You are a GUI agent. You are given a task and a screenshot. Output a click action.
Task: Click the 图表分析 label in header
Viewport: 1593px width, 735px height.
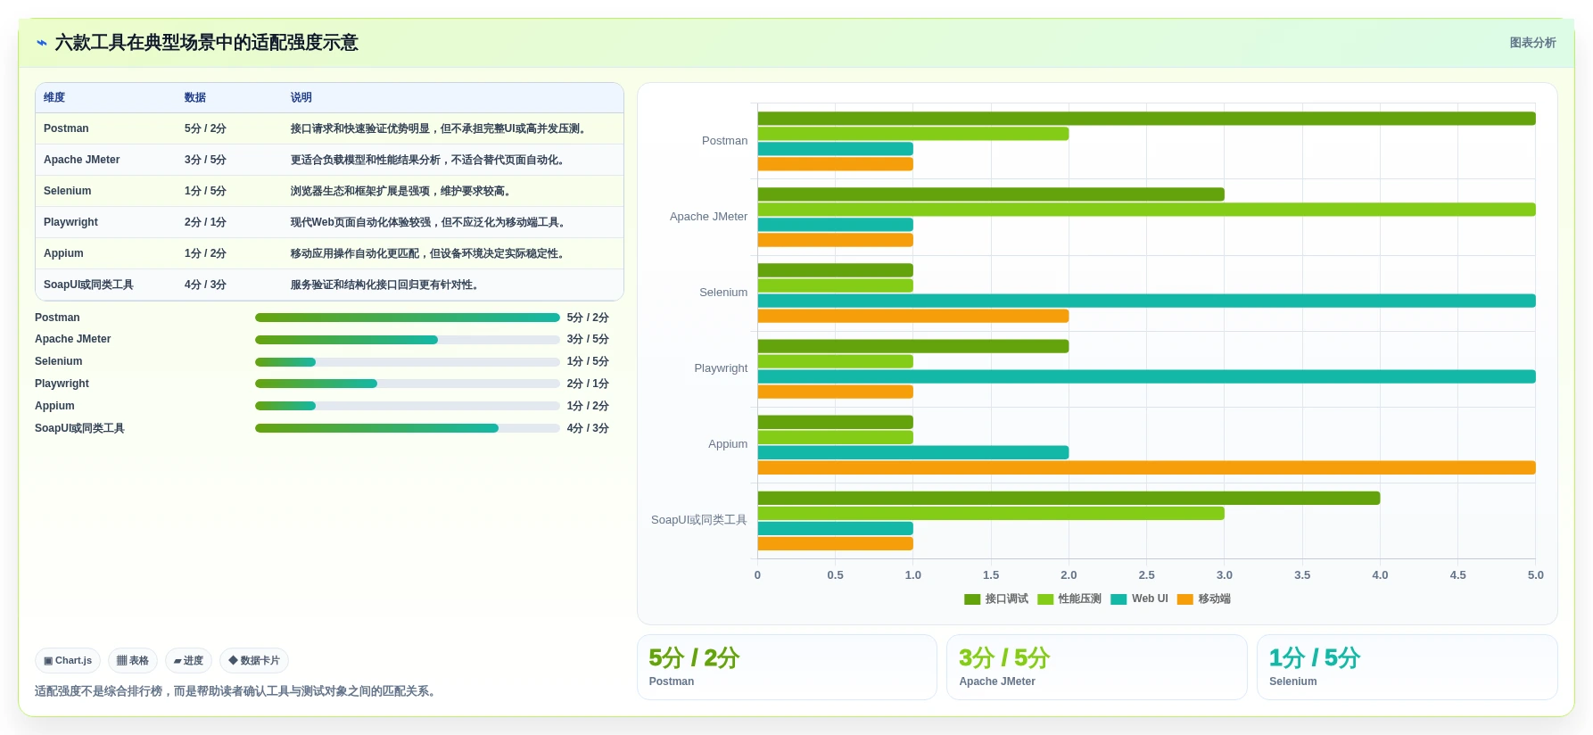pos(1532,43)
